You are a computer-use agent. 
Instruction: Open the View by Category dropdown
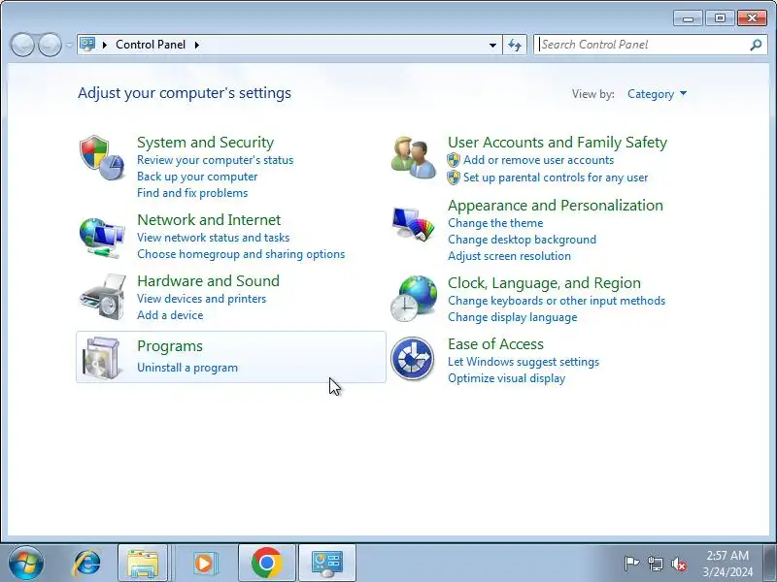click(658, 94)
